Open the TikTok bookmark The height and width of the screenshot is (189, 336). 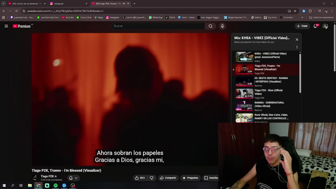tap(170, 18)
